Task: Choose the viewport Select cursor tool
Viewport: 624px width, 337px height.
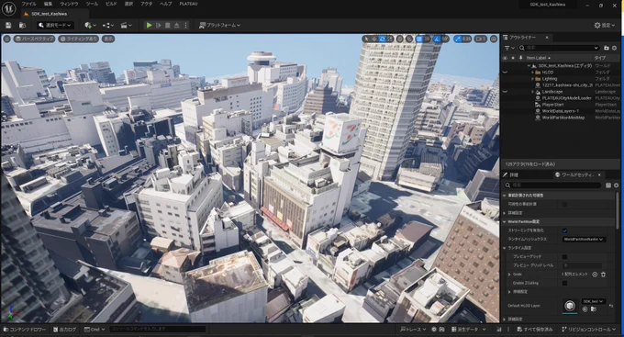Action: (x=366, y=39)
